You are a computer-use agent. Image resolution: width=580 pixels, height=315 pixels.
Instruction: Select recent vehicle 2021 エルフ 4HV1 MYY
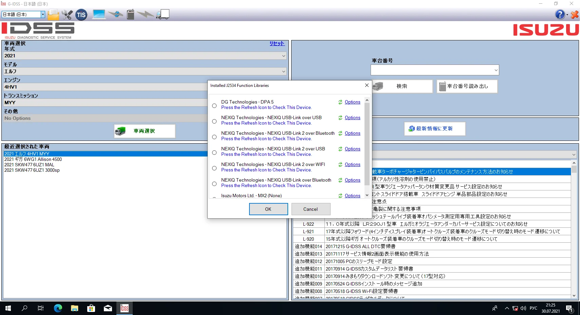tap(106, 154)
